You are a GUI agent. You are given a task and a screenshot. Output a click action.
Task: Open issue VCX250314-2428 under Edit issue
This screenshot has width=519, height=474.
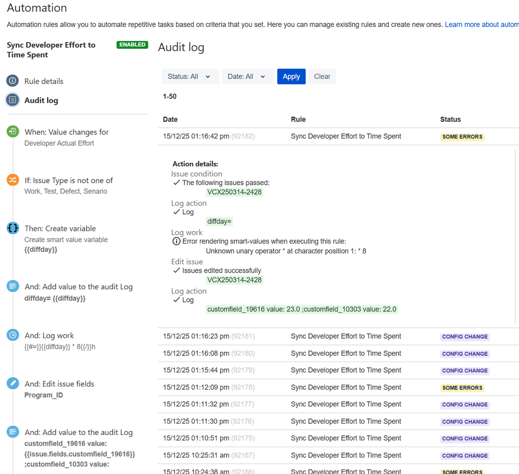pos(234,280)
